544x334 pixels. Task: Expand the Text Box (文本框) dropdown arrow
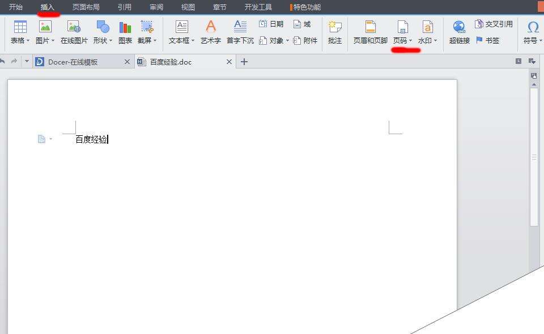[x=193, y=41]
